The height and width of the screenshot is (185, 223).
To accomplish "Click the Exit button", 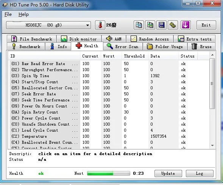I will point(206,25).
